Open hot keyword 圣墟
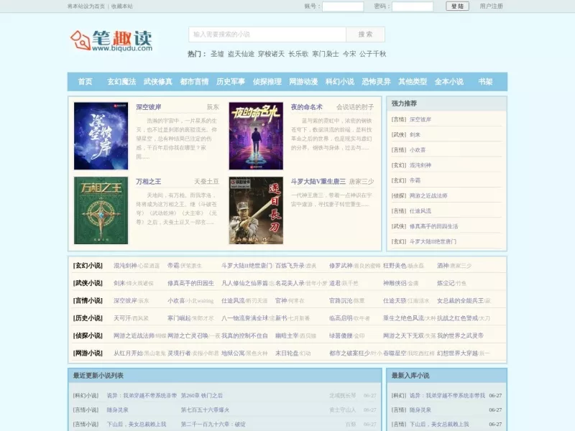Screen dimensions: 575x431 point(217,54)
